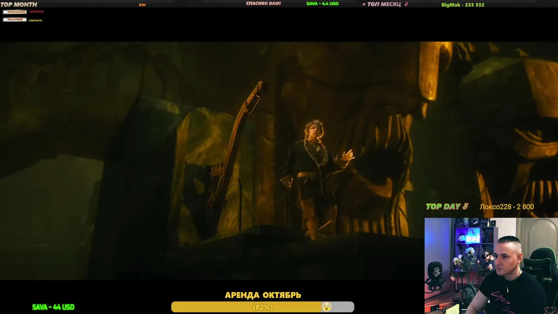Click the surprised emoji on the rent progress bar
This screenshot has height=314, width=558.
click(x=326, y=307)
